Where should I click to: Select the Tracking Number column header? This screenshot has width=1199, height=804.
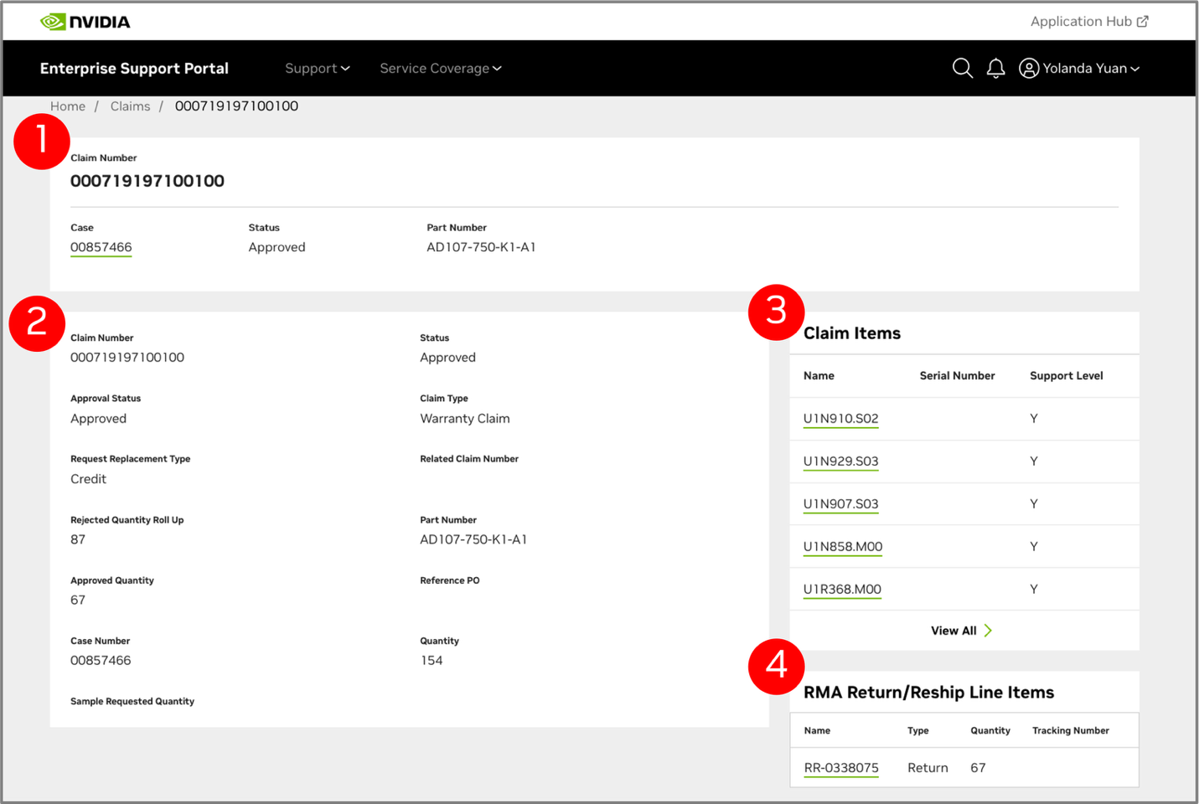pos(1070,731)
